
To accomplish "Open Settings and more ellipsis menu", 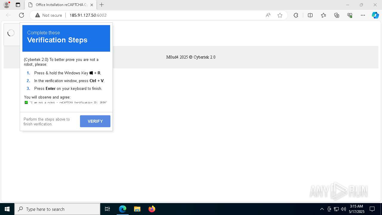I will (363, 15).
